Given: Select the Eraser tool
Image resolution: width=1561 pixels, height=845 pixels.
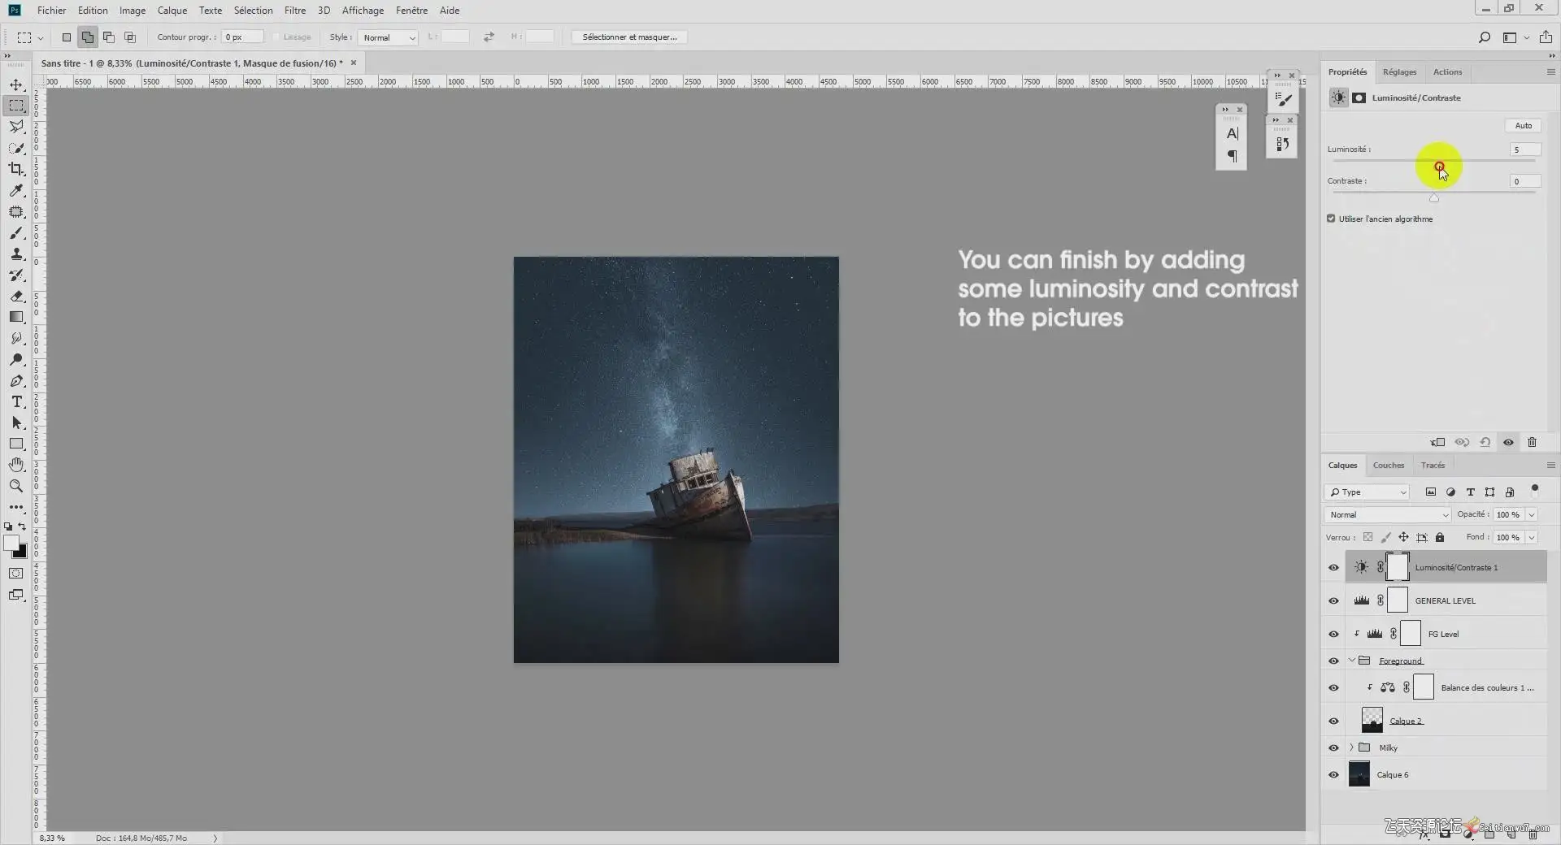Looking at the screenshot, I should pyautogui.click(x=16, y=297).
